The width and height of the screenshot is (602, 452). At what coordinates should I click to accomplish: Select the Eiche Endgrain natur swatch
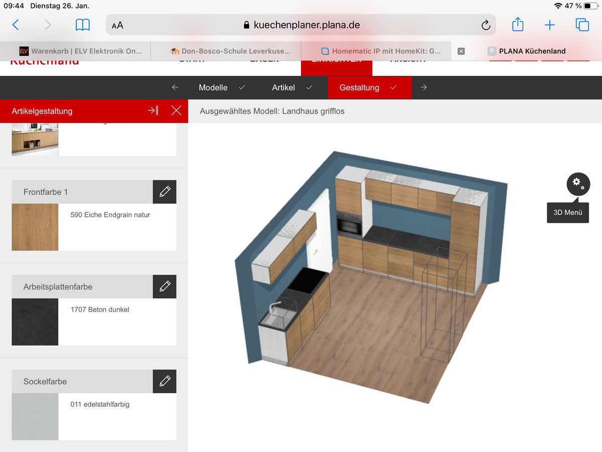pyautogui.click(x=35, y=227)
